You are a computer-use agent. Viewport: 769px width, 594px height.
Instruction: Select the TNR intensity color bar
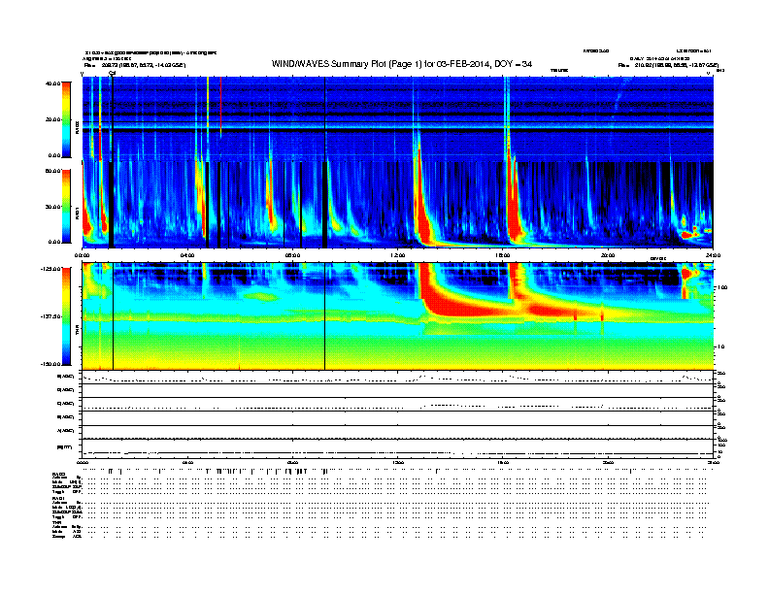point(66,316)
